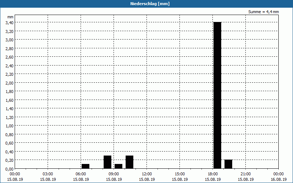Select the tallest bar reaching 3,40 mm
The image size is (293, 183).
tap(218, 95)
